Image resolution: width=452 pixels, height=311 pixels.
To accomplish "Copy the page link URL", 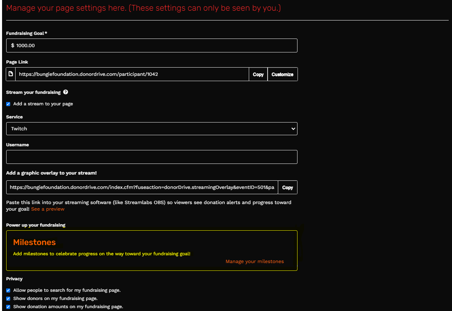I will (x=258, y=75).
